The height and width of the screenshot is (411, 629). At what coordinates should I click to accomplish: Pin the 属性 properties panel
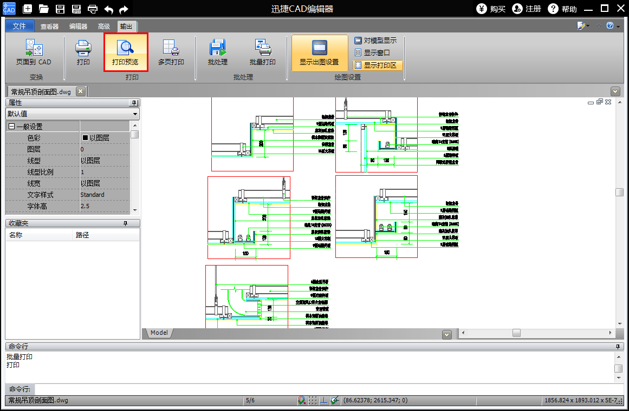pyautogui.click(x=134, y=103)
